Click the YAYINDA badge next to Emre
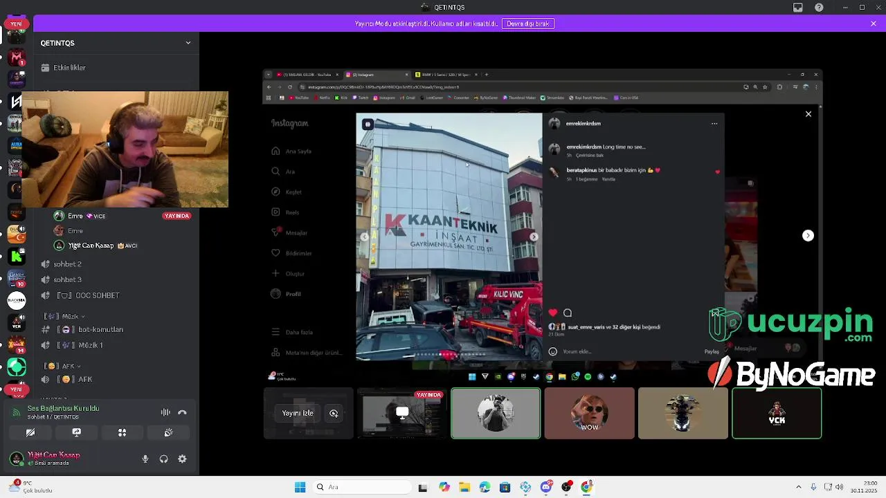This screenshot has height=498, width=886. [177, 216]
